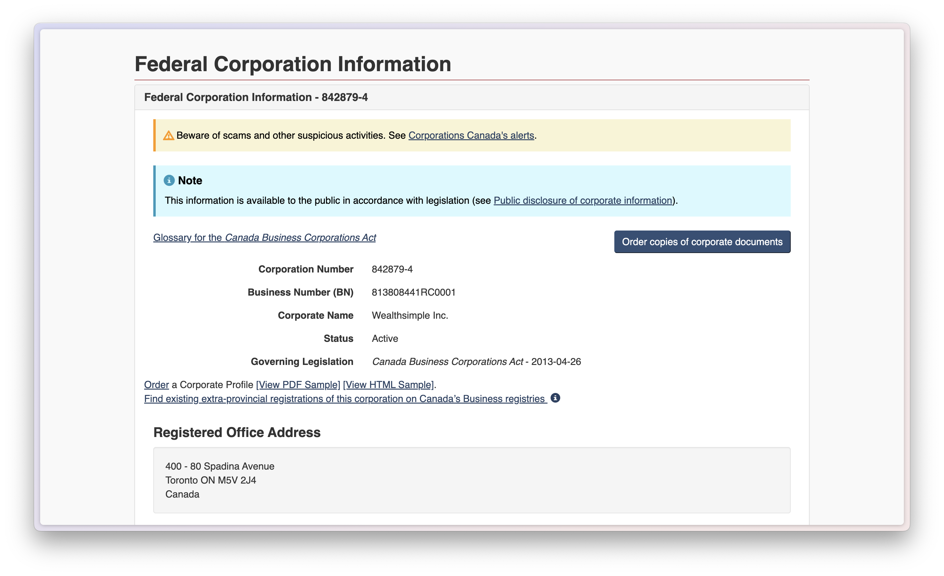Click the Canada line in address box
944x576 pixels.
(x=182, y=494)
